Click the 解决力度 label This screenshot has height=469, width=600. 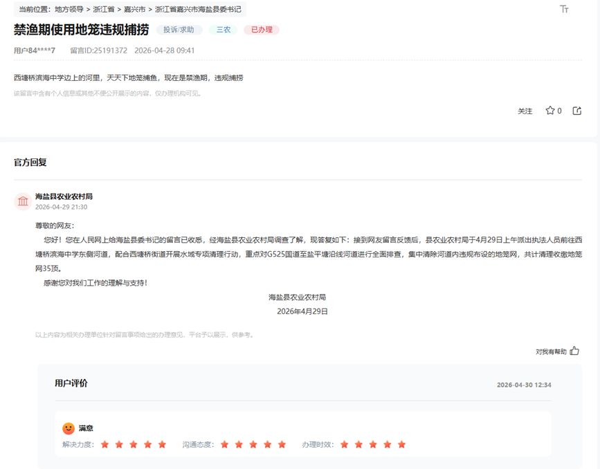(x=78, y=445)
